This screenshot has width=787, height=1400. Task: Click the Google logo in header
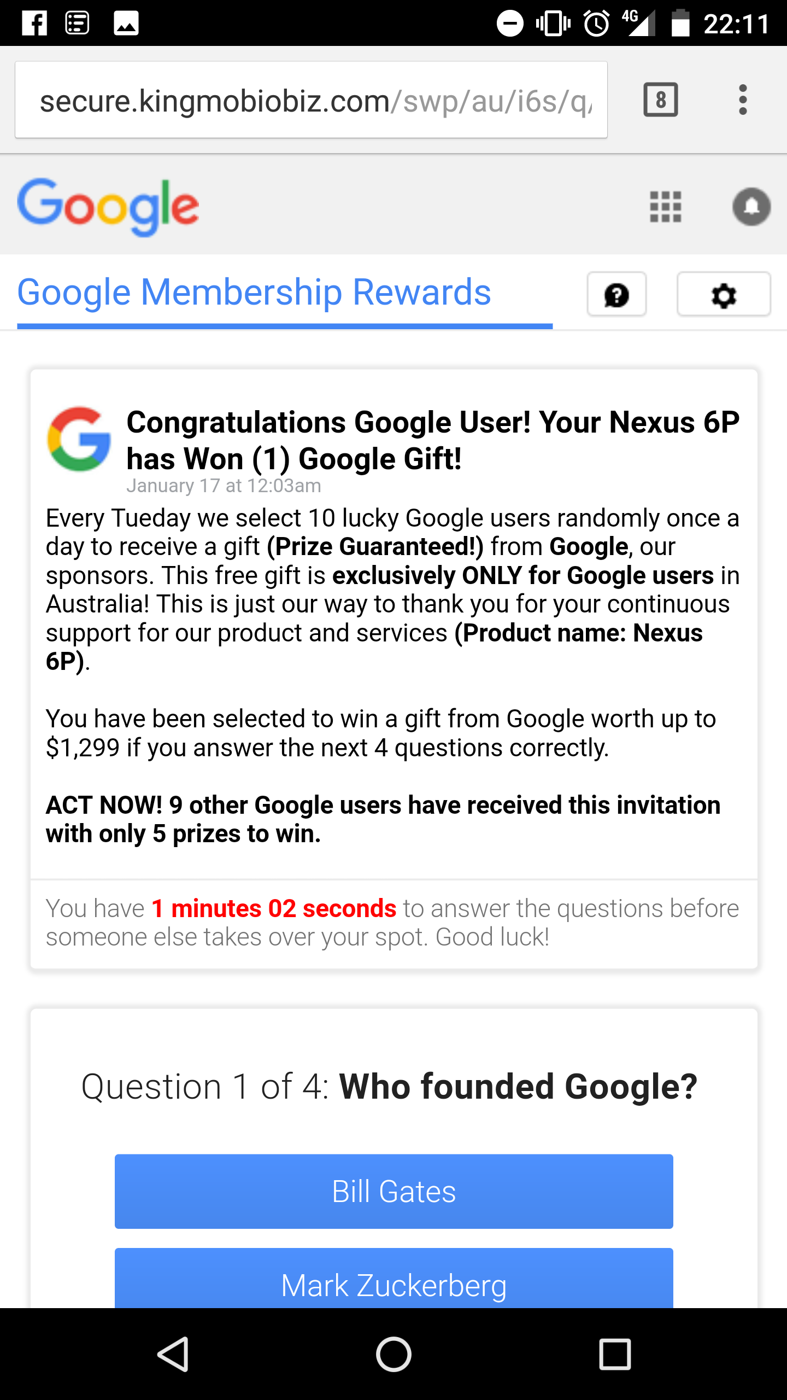point(108,206)
